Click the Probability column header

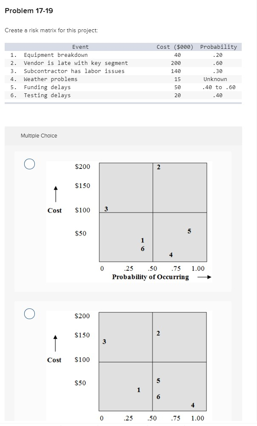click(220, 47)
